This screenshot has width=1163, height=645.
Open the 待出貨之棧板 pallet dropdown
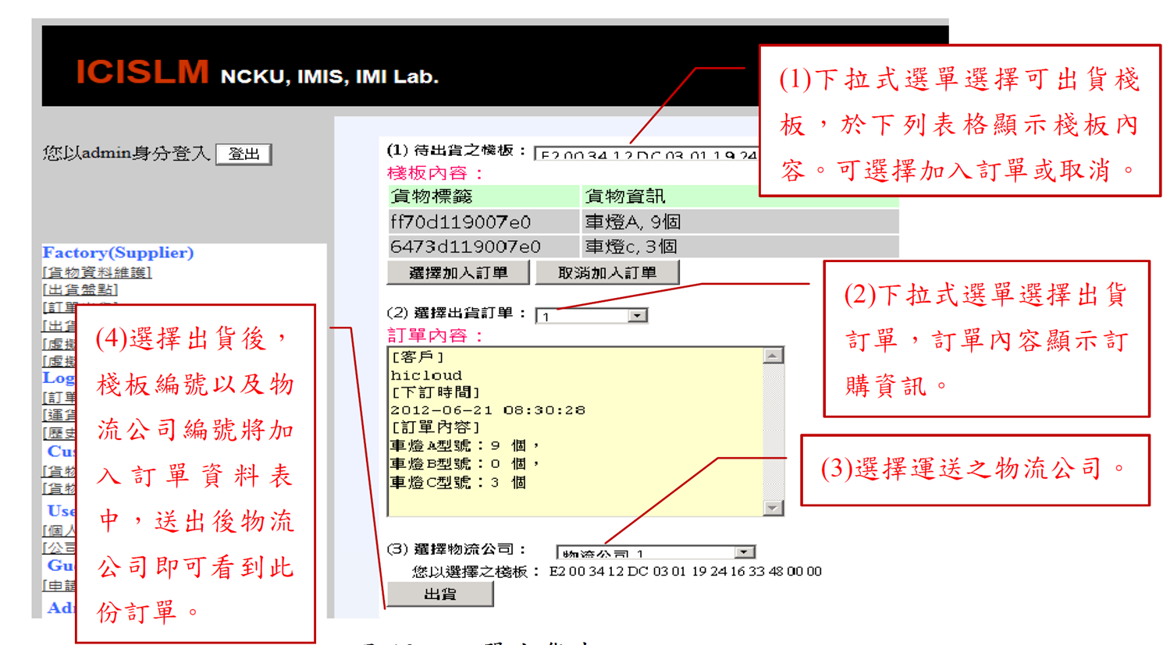click(646, 154)
